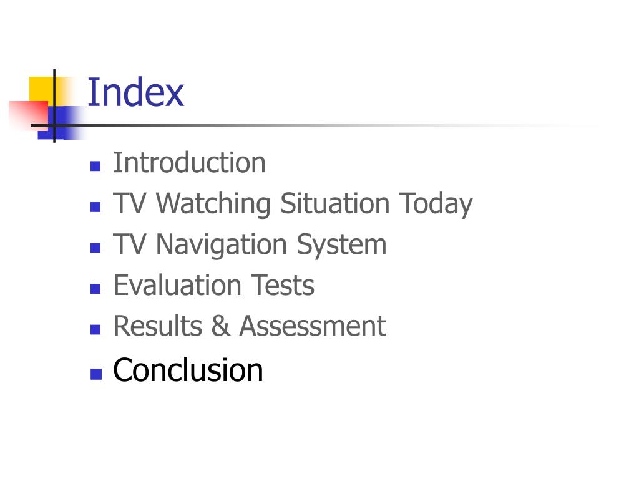
Task: Click the bullet square before TV Watching
Action: [x=95, y=207]
